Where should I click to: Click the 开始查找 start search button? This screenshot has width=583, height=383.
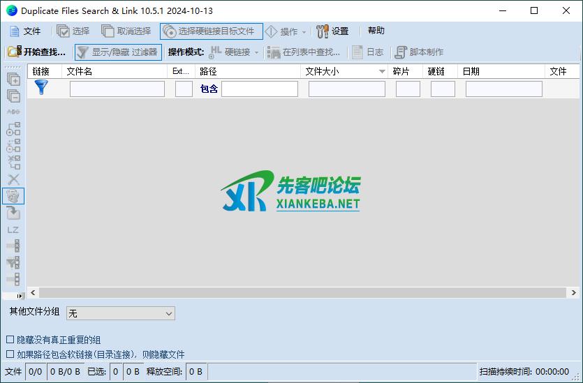[x=36, y=52]
